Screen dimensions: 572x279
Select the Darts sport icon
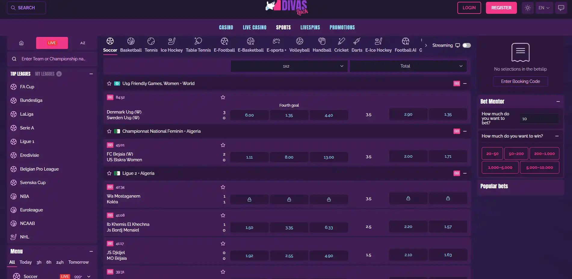(357, 45)
